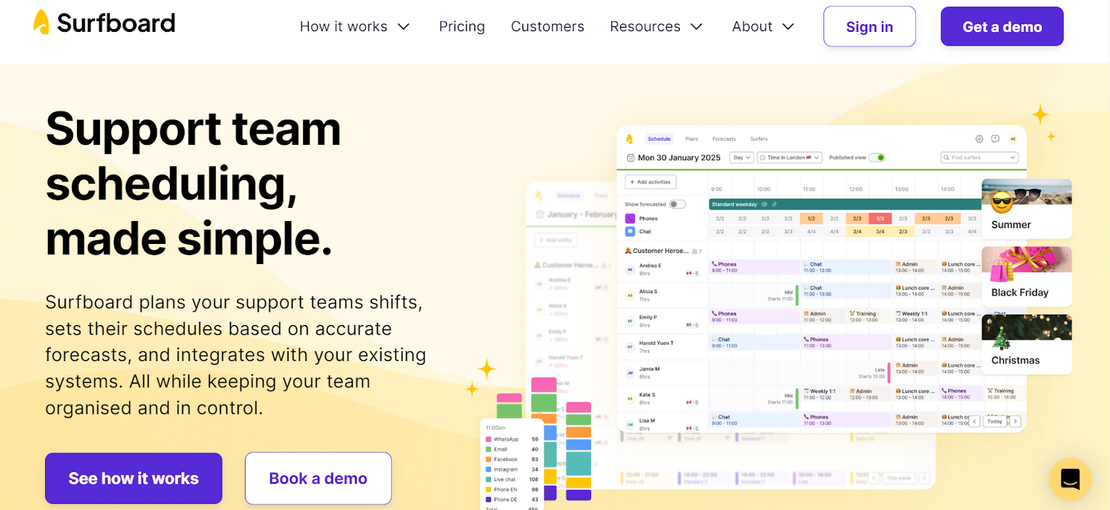
Task: Click the Jamie M avatar icon
Action: click(x=630, y=373)
